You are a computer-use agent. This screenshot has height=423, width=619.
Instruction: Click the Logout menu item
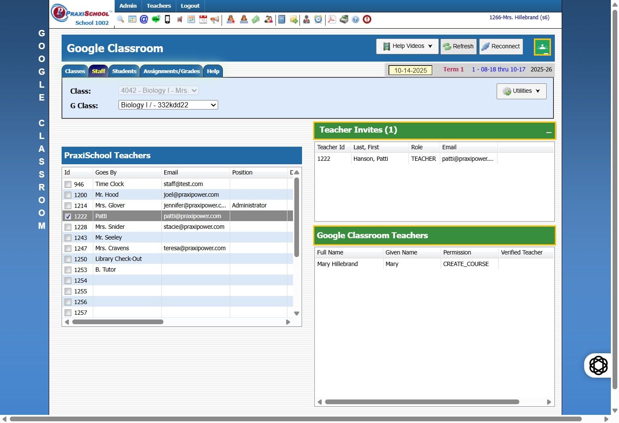[x=190, y=6]
